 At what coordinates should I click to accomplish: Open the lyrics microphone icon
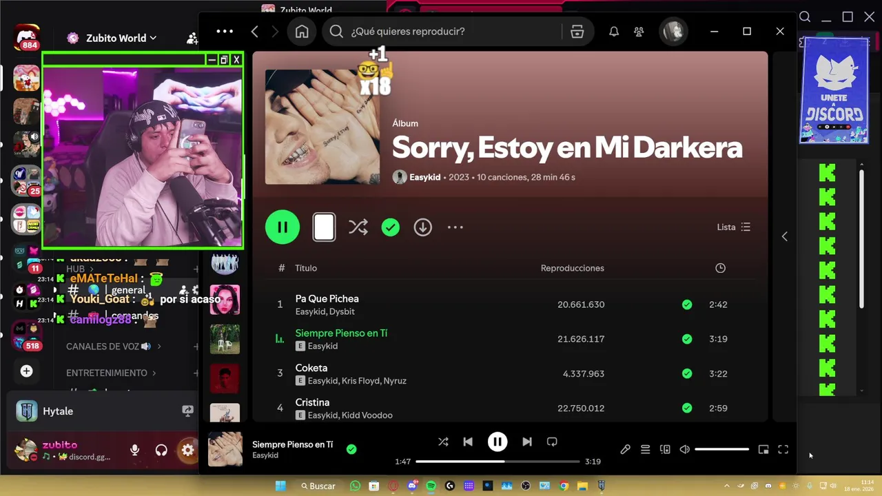pyautogui.click(x=625, y=449)
